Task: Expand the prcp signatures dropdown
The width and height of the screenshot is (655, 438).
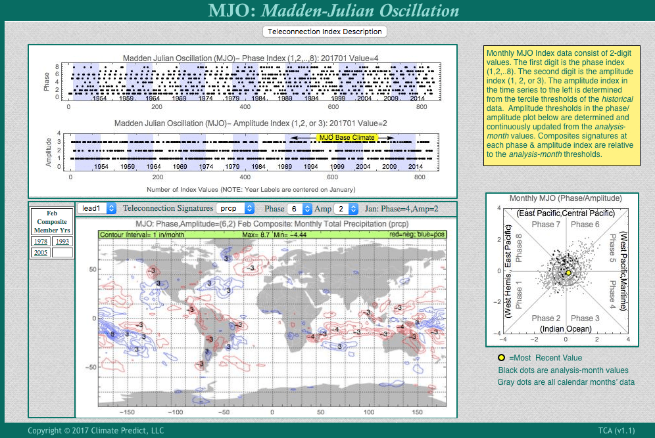Action: point(235,208)
